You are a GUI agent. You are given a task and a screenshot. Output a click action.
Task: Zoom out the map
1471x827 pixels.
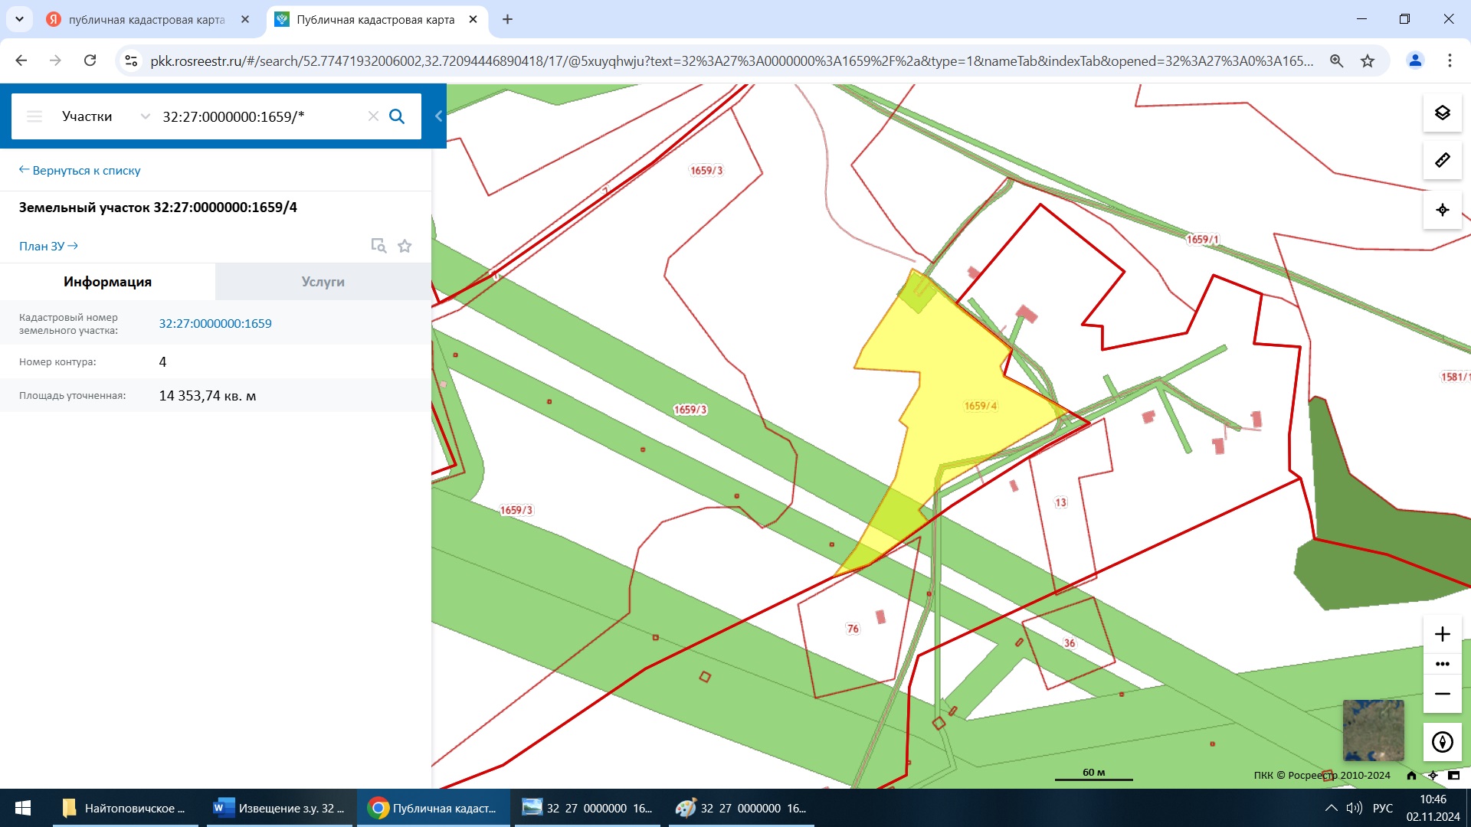[x=1442, y=694]
